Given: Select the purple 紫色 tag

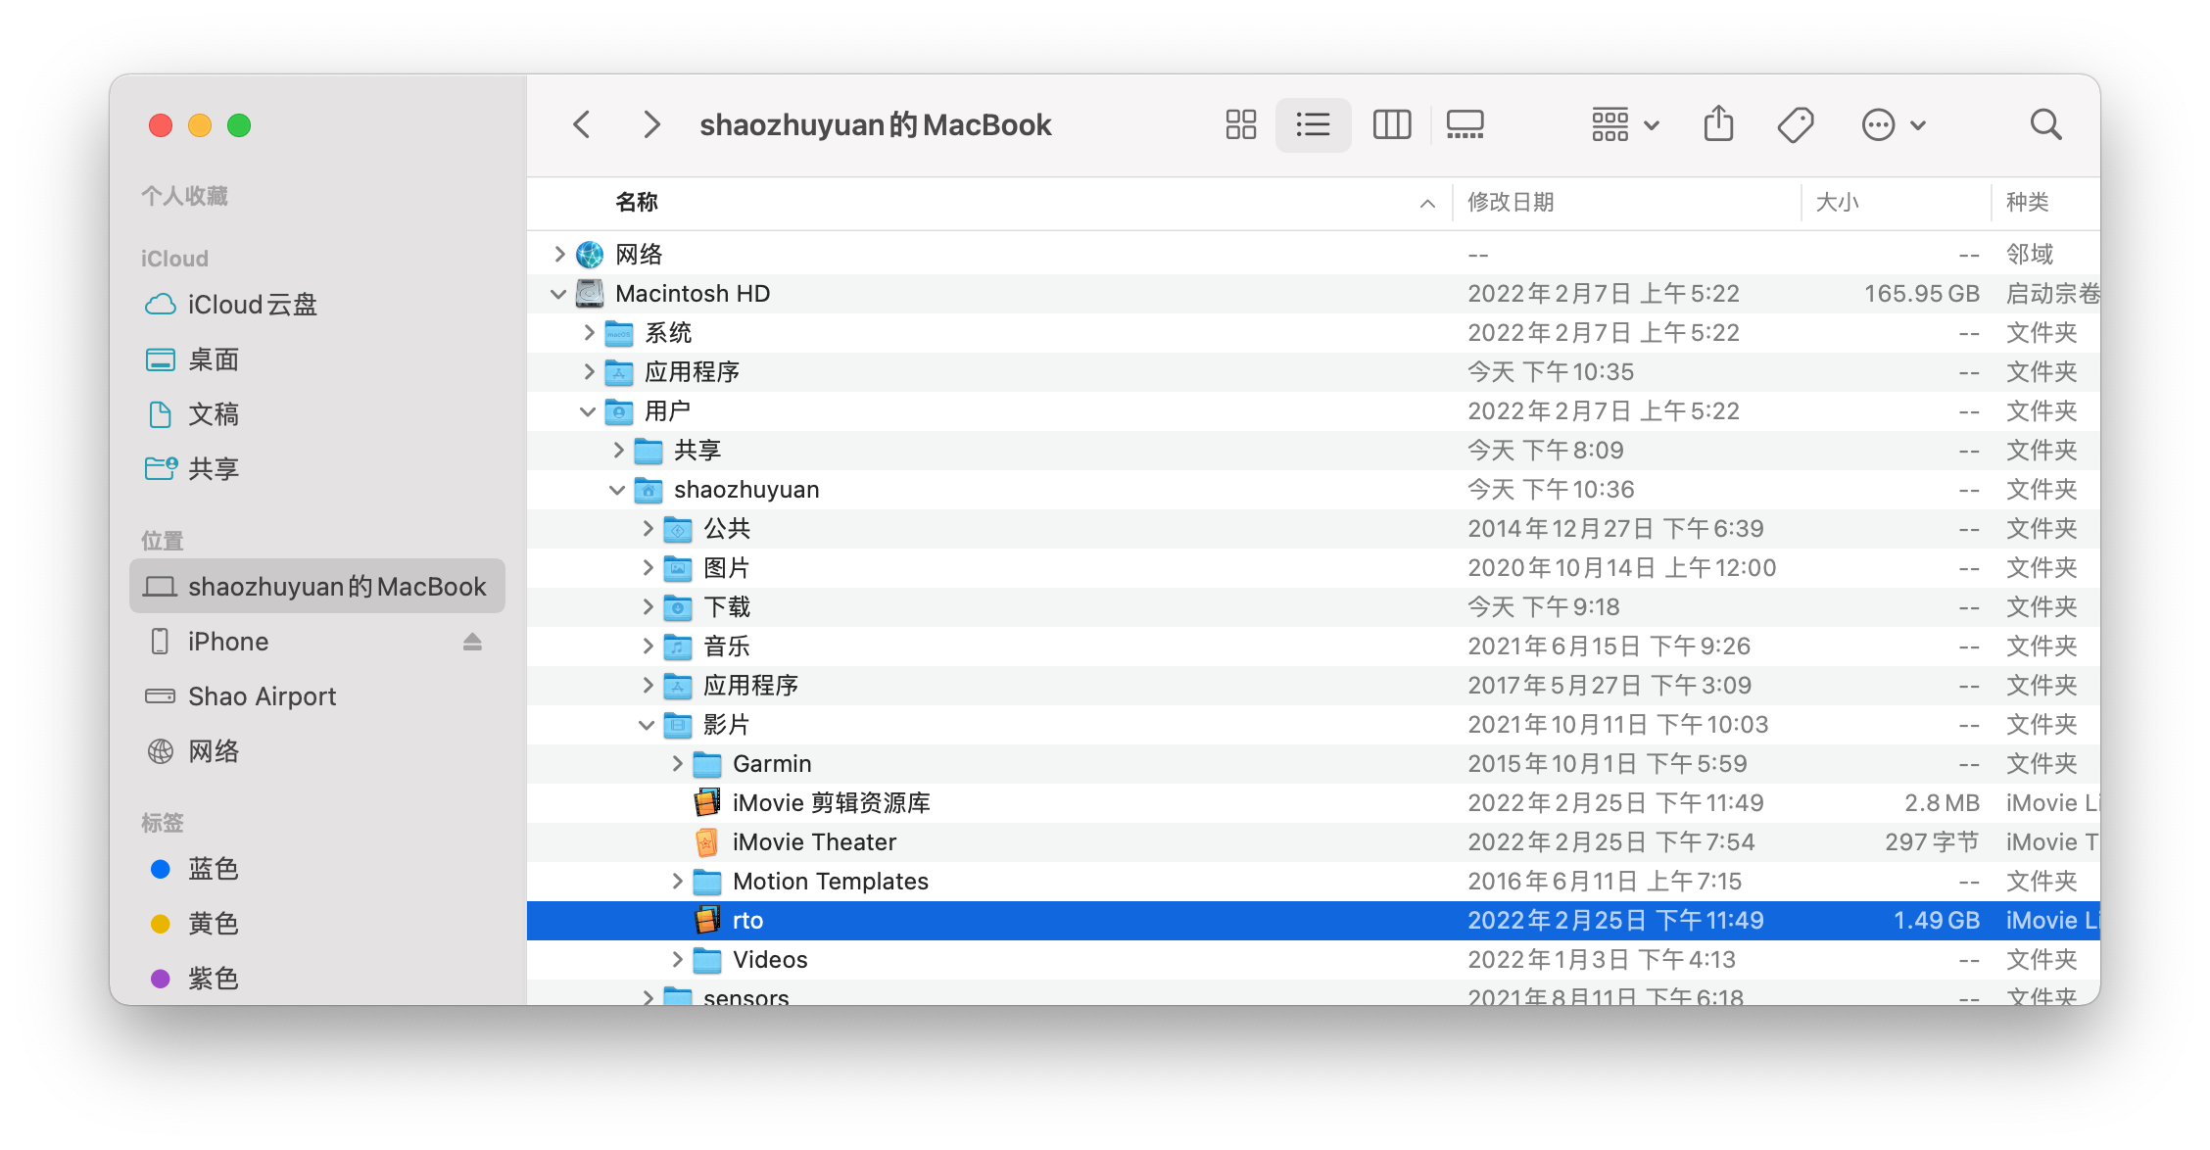Looking at the screenshot, I should point(213,978).
